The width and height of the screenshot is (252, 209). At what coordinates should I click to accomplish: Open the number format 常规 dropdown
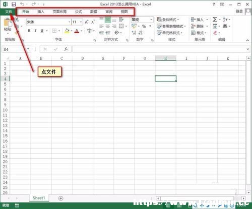[x=151, y=20]
